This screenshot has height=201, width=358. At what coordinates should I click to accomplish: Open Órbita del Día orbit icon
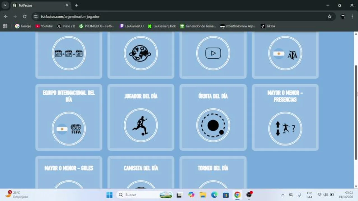click(213, 125)
